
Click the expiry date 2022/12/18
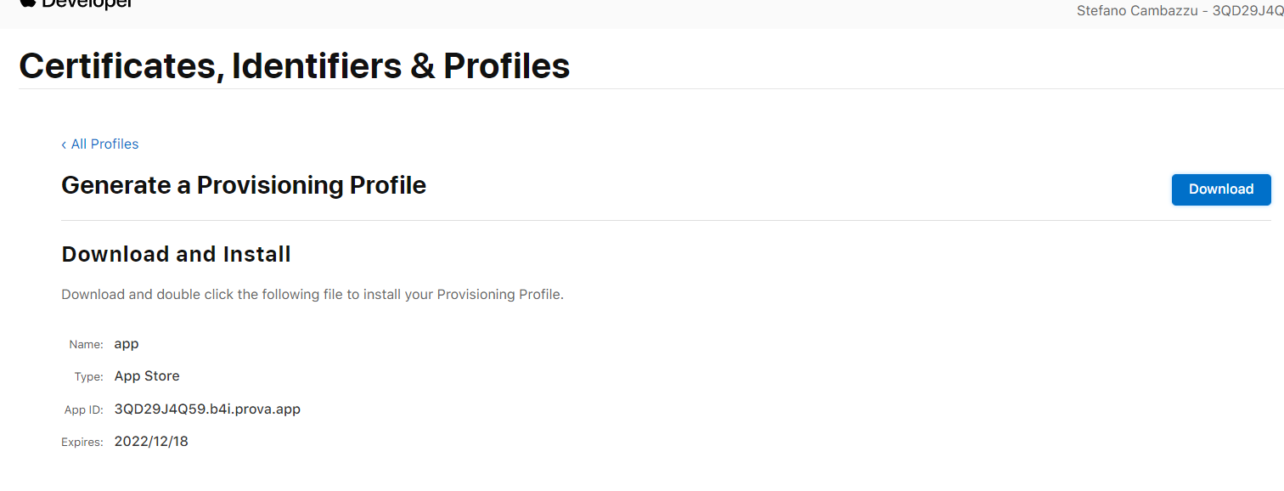151,442
